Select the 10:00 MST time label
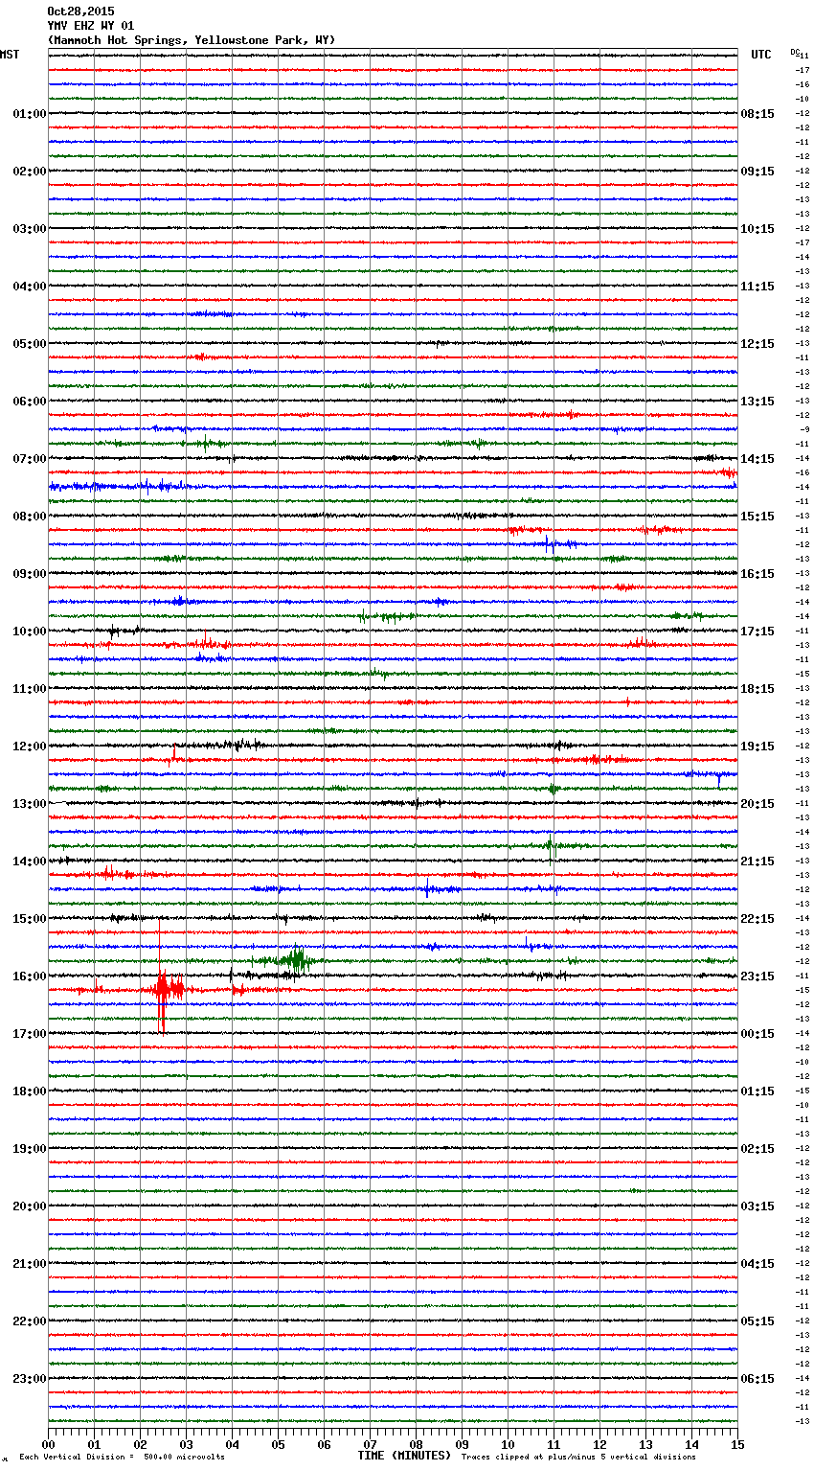 [x=30, y=632]
